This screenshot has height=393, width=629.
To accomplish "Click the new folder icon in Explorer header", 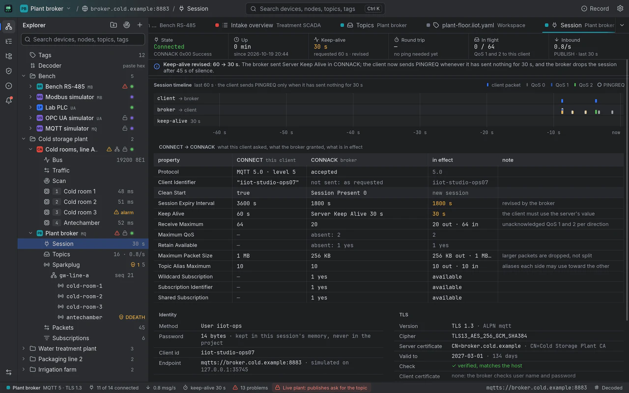I will 114,25.
